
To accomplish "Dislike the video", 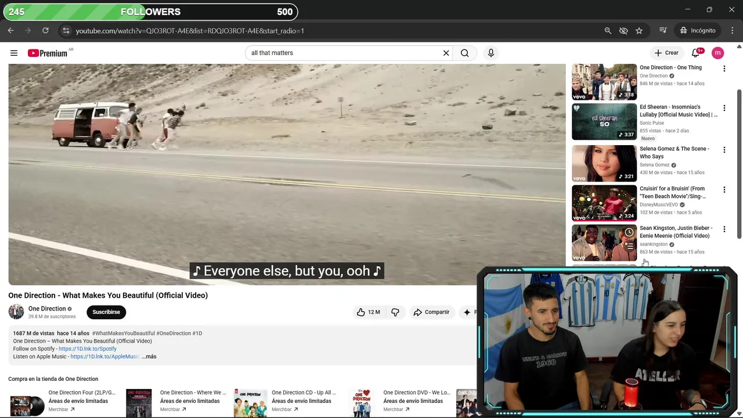I will click(395, 312).
